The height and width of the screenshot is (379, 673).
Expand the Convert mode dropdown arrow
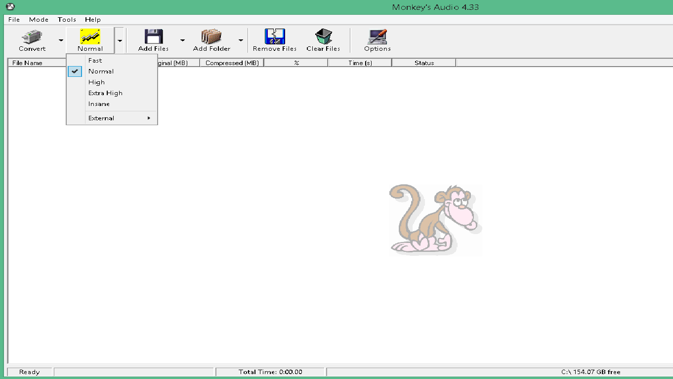(x=61, y=40)
